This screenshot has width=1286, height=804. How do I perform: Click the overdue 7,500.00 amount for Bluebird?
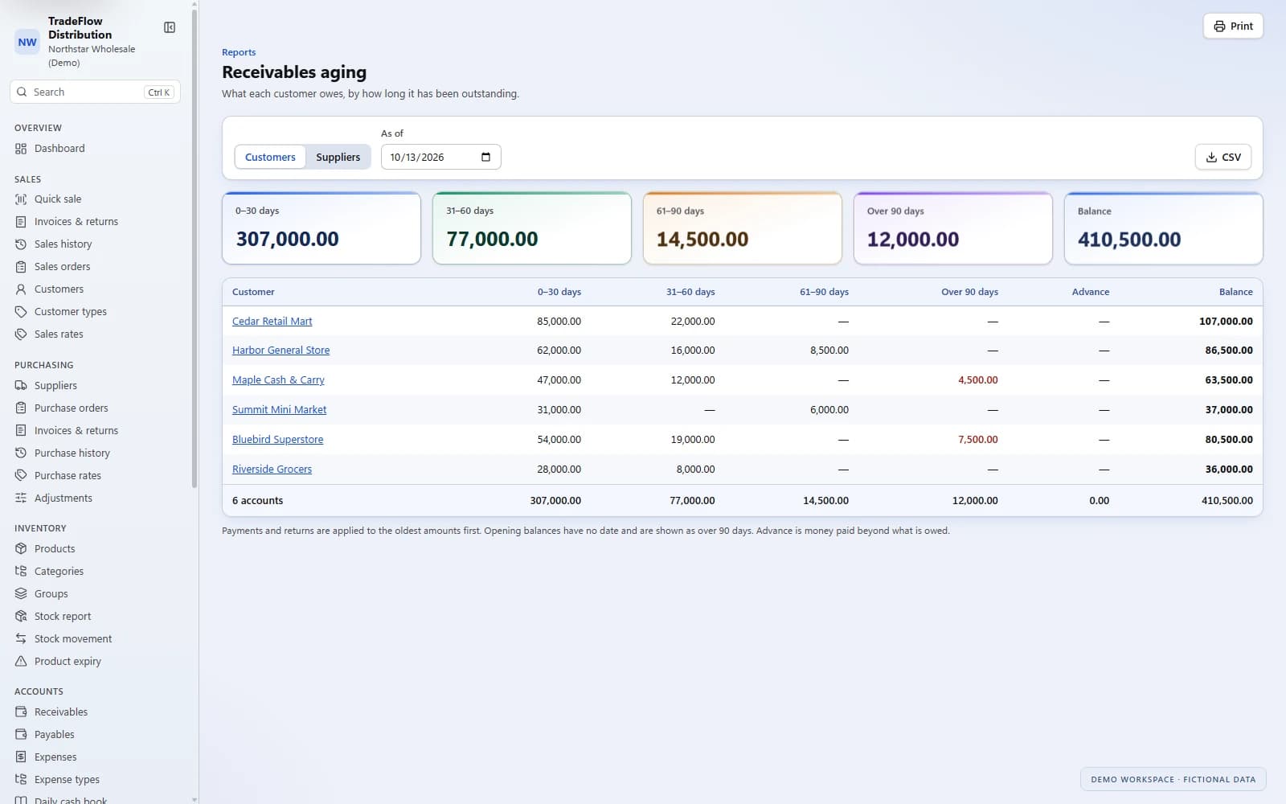coord(977,440)
